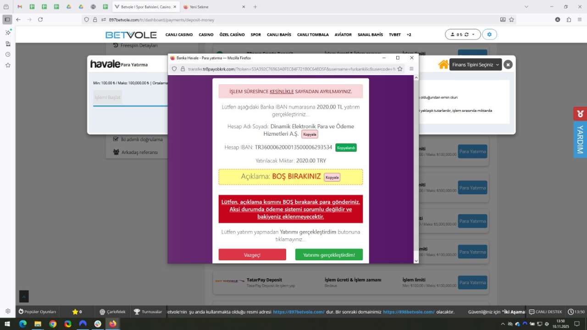Screen dimensions: 587x330
Task: Click the red Vazgeç! button
Action: click(x=252, y=254)
